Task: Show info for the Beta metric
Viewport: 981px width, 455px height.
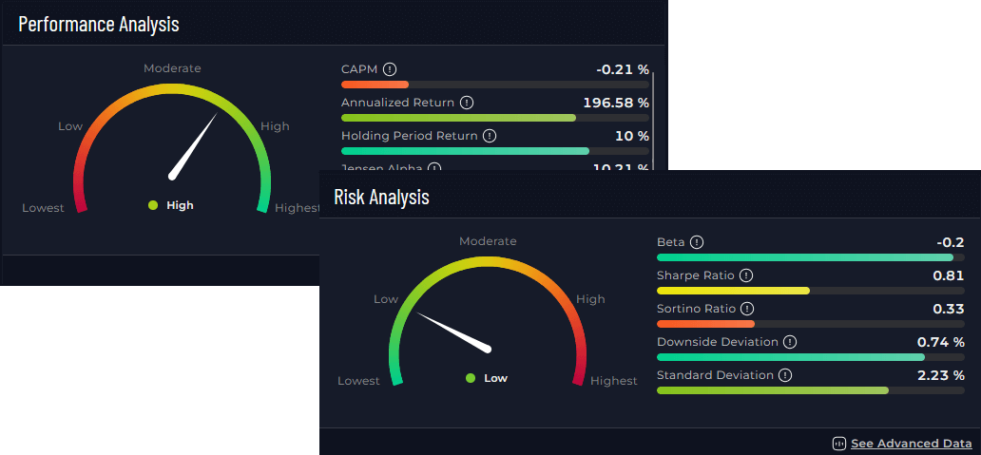Action: (696, 242)
